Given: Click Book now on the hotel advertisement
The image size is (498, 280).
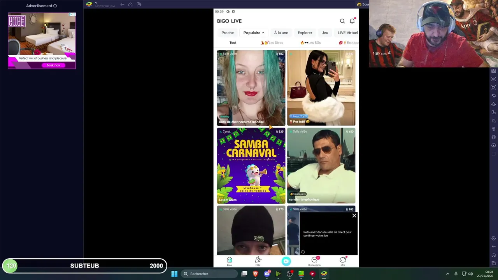Looking at the screenshot, I should click(x=53, y=65).
